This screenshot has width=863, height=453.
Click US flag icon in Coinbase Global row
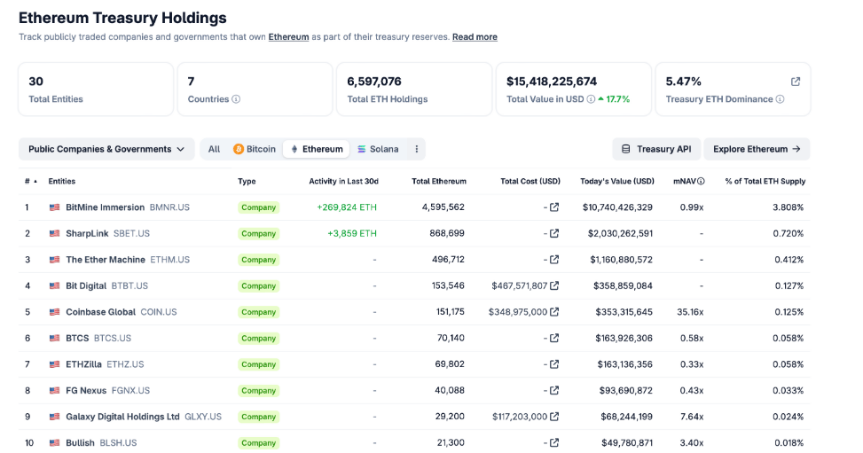[54, 312]
